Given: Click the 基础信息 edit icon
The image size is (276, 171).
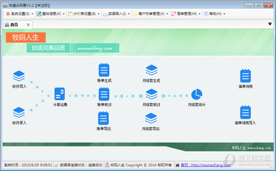Looking at the screenshot, I should click(39, 14).
